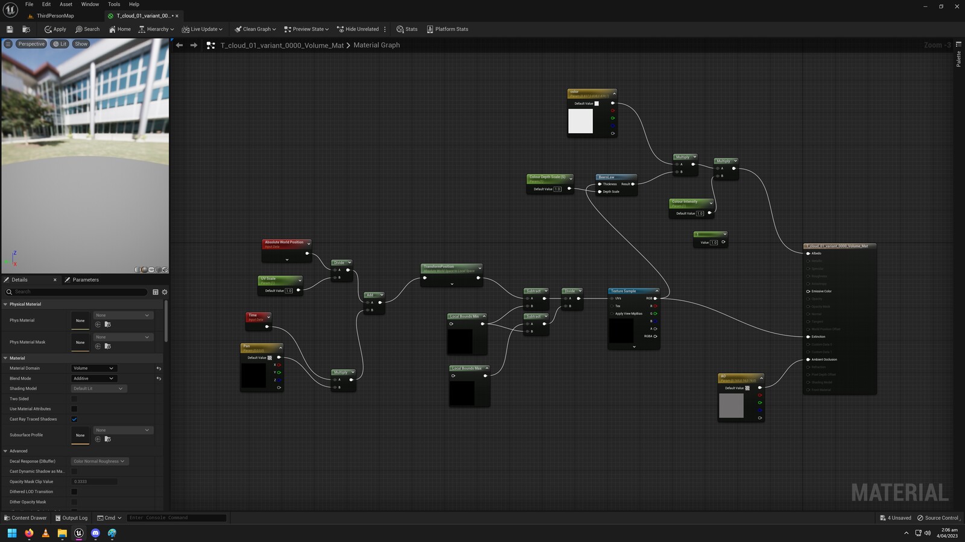
Task: Click the Content Drawer button
Action: 25,518
